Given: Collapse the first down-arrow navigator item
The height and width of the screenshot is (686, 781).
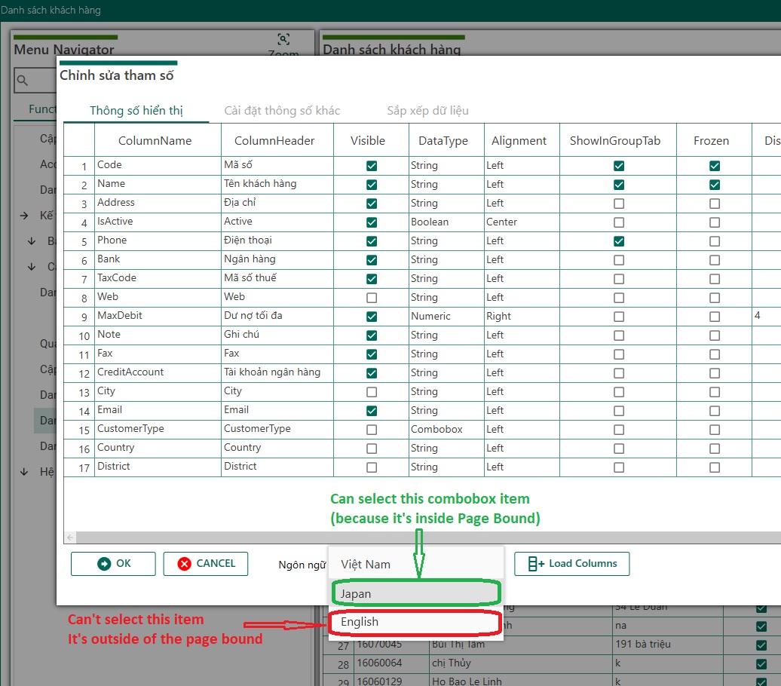Looking at the screenshot, I should click(32, 241).
